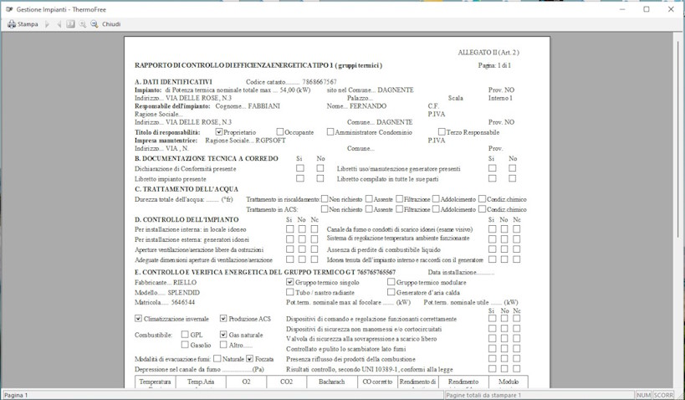685x400 pixels.
Task: Click name value FERNANDO
Action: click(368, 105)
